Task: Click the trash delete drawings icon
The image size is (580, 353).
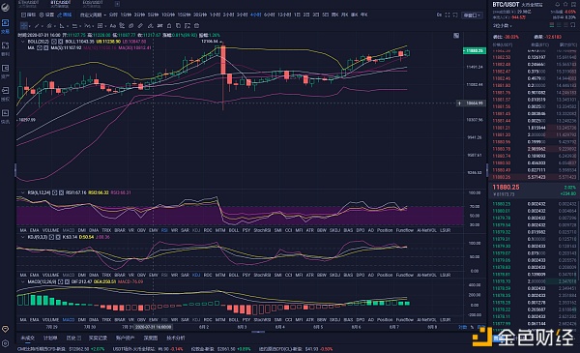Action: pyautogui.click(x=197, y=25)
